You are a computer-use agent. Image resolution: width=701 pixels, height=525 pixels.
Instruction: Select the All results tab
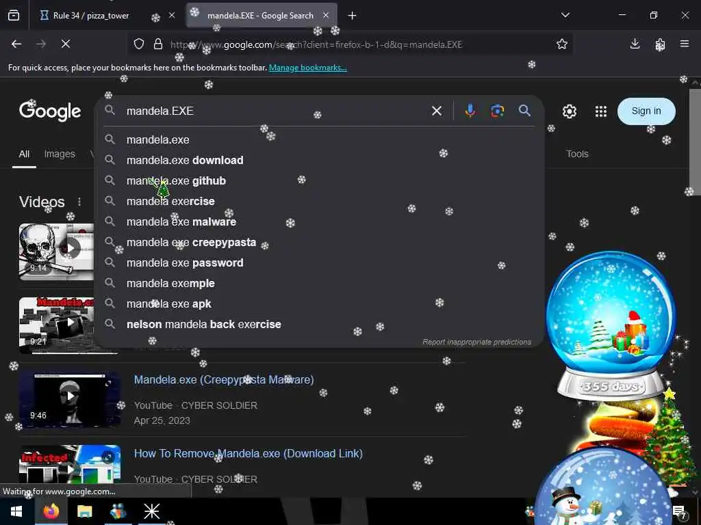tap(24, 154)
